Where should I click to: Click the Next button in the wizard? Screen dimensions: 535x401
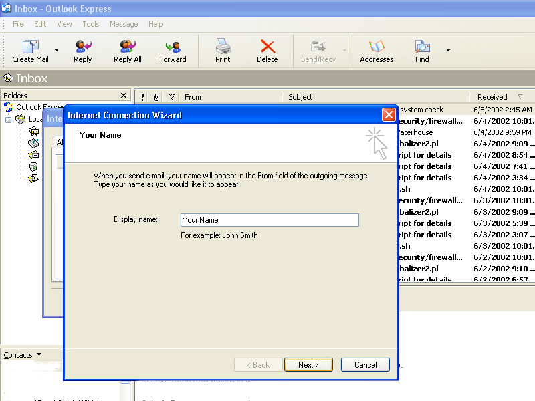tap(308, 365)
